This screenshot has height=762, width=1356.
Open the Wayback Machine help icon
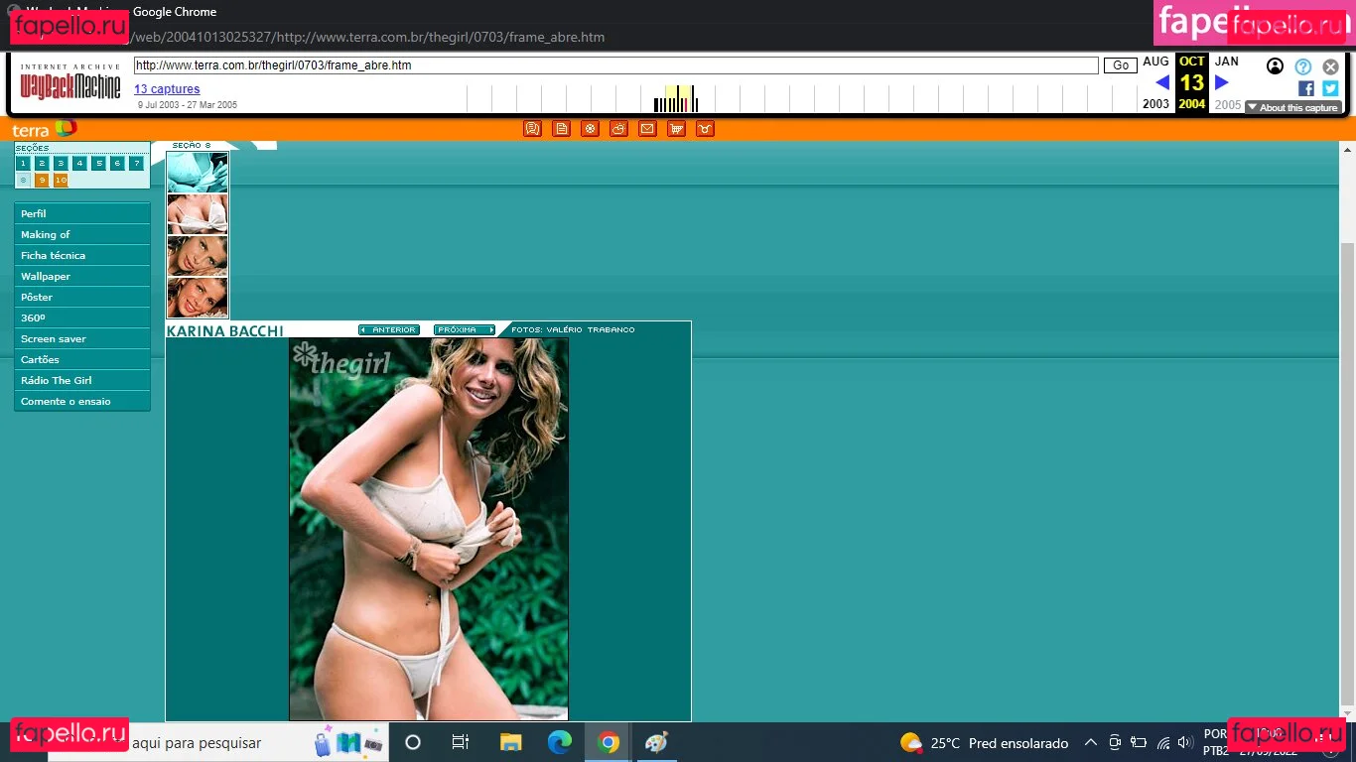pos(1302,66)
